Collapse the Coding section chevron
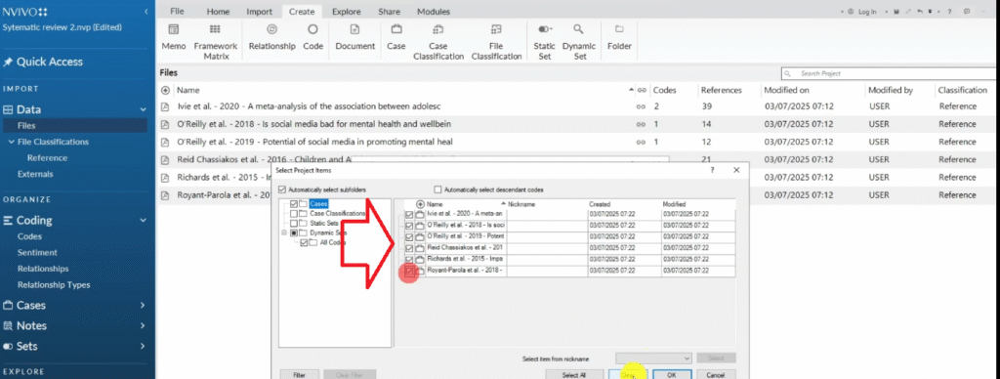Image resolution: width=1000 pixels, height=379 pixels. coord(144,221)
